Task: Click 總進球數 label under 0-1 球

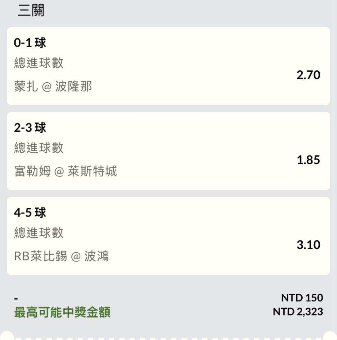Action: [x=39, y=63]
